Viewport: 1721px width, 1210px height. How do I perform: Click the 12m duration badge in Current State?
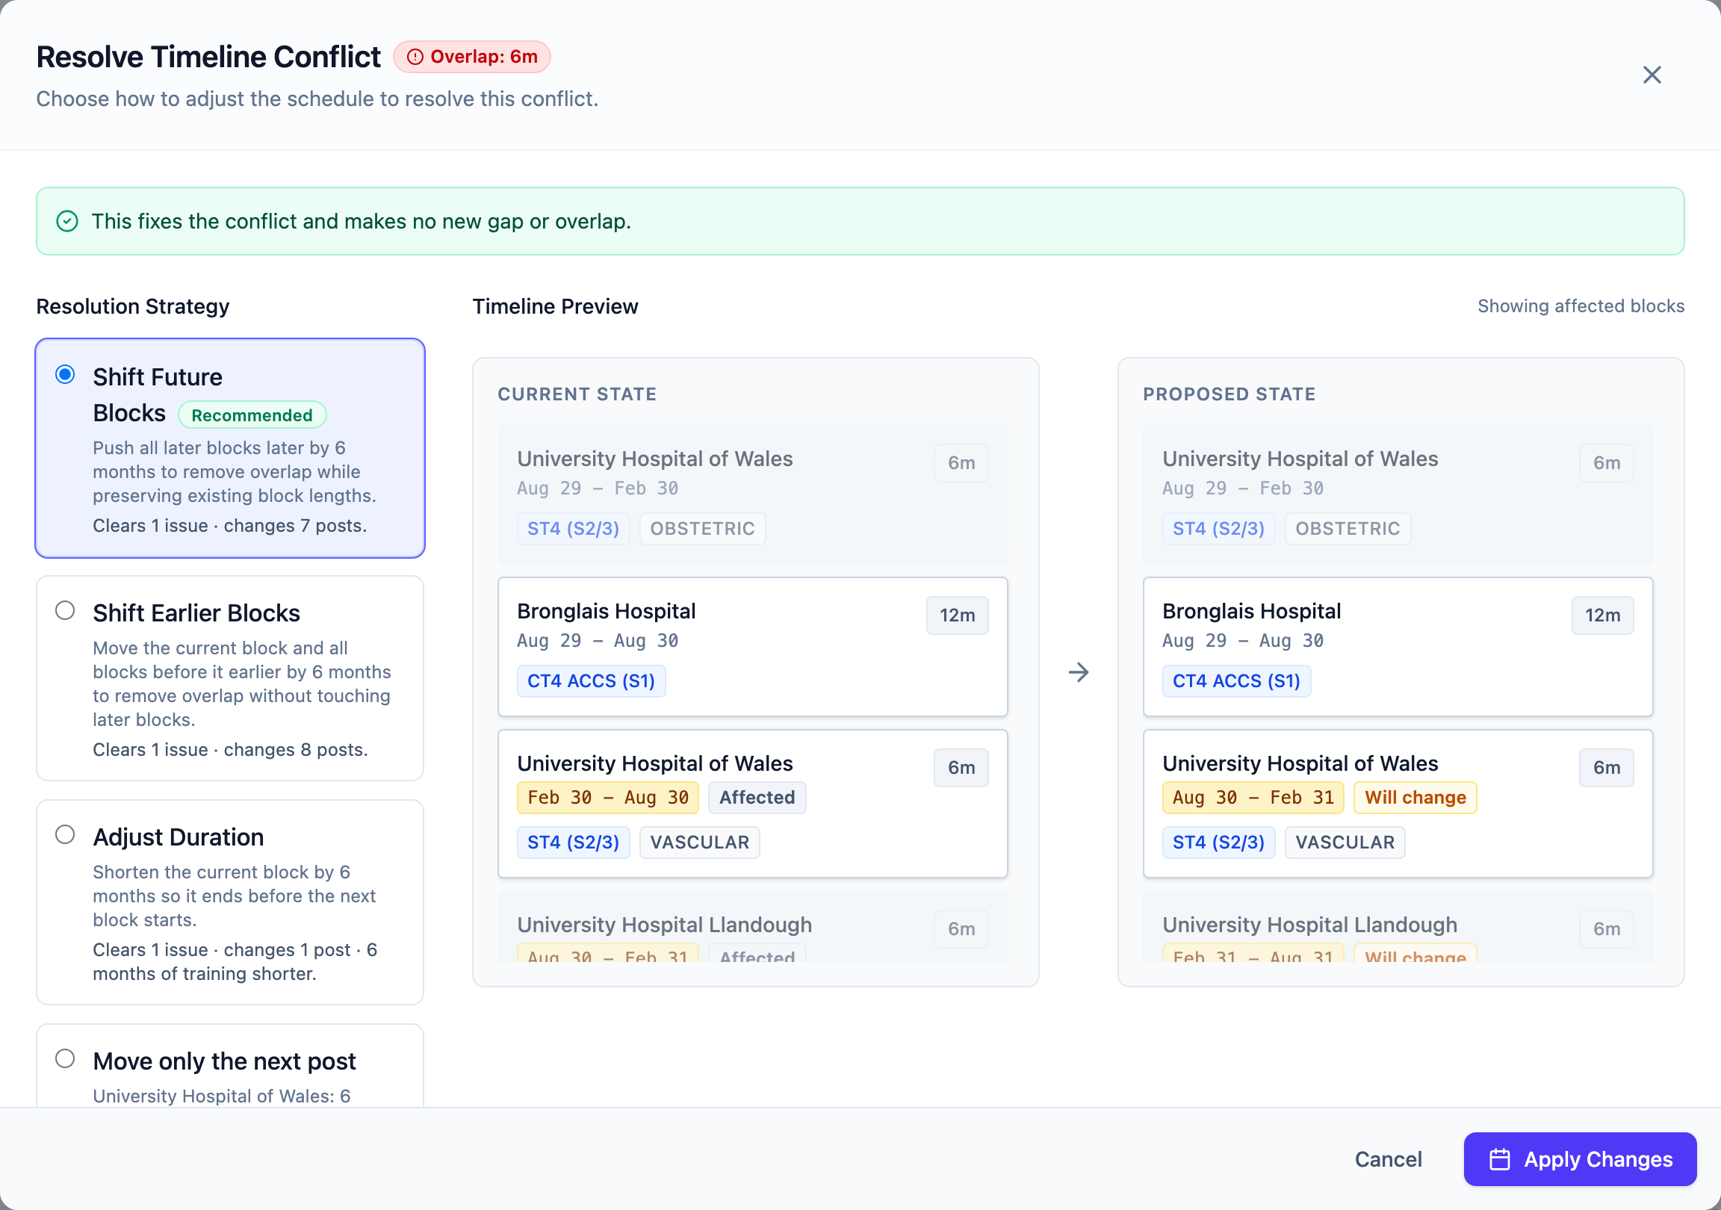pos(957,615)
